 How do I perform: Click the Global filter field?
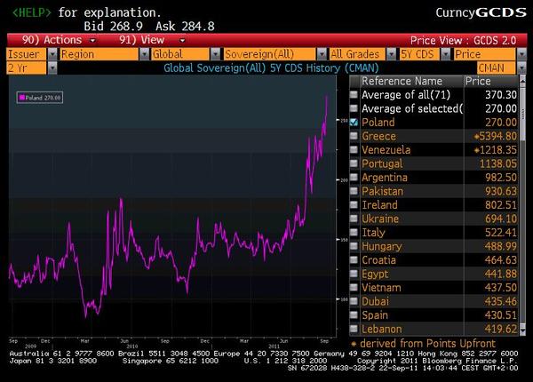click(181, 54)
